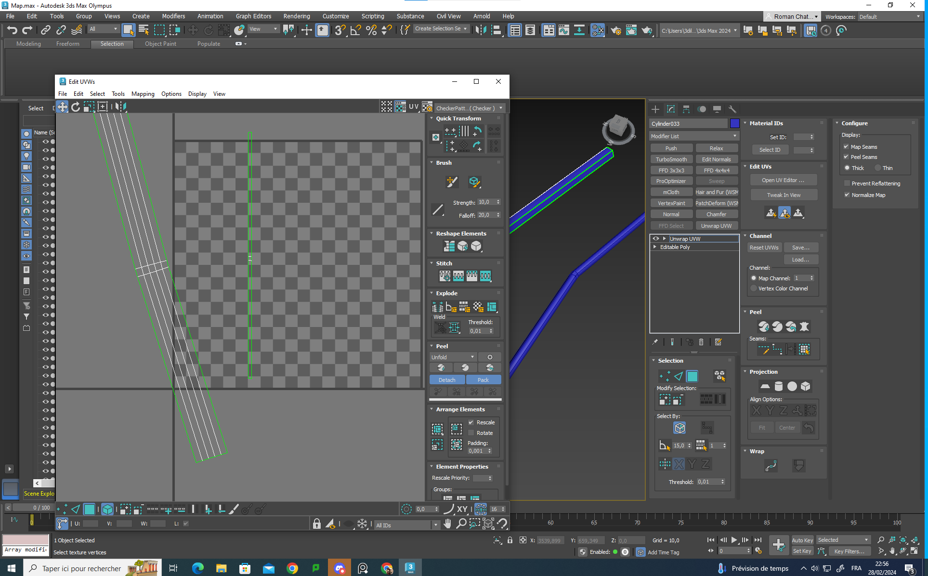
Task: Collapse the Material IDs rollout
Action: [x=745, y=123]
